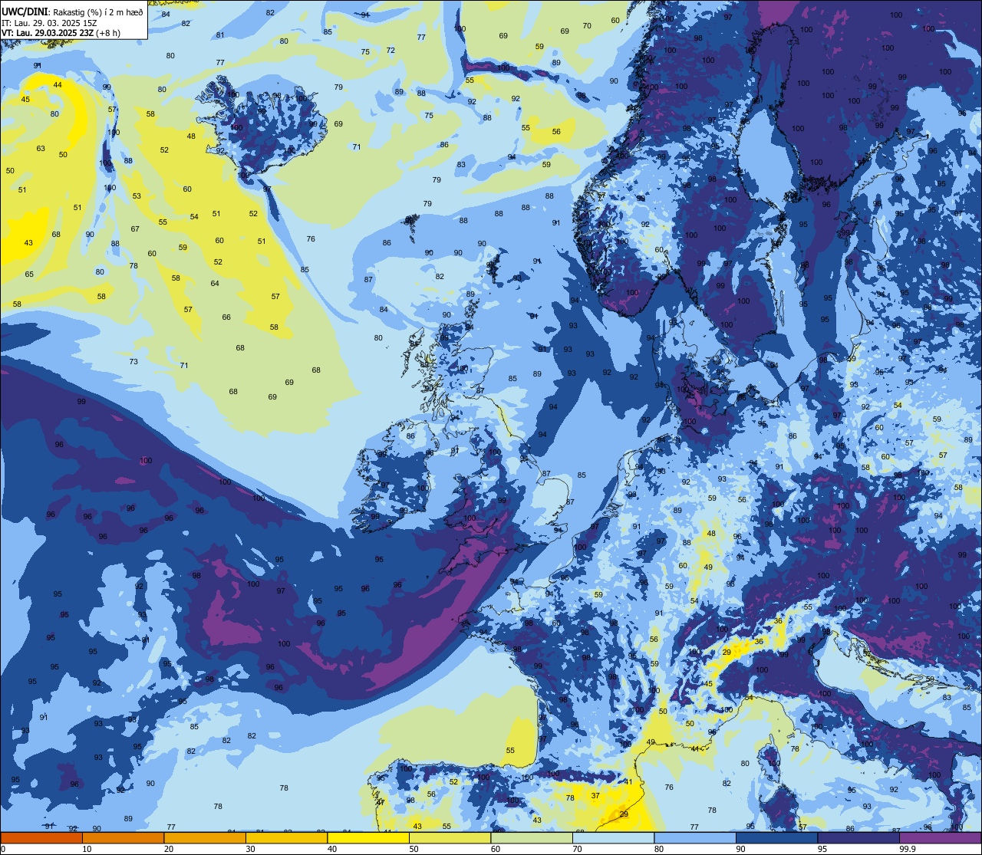Click the 'VT: Lau. 29.03.2025 23Z (+8 h)' line
This screenshot has height=855, width=982.
pos(62,33)
